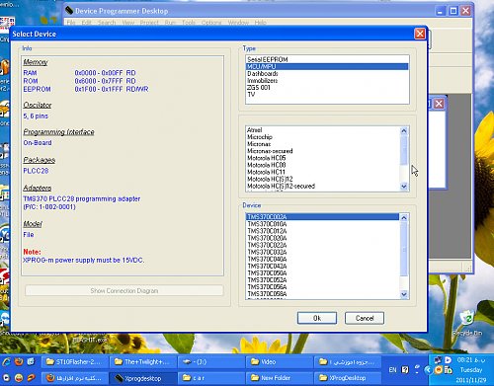Image resolution: width=494 pixels, height=386 pixels.
Task: Open Options menu in Device Programmer Desktop
Action: pos(211,23)
